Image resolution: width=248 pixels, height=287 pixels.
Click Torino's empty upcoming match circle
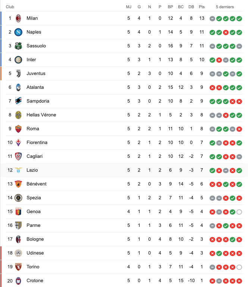(x=239, y=267)
